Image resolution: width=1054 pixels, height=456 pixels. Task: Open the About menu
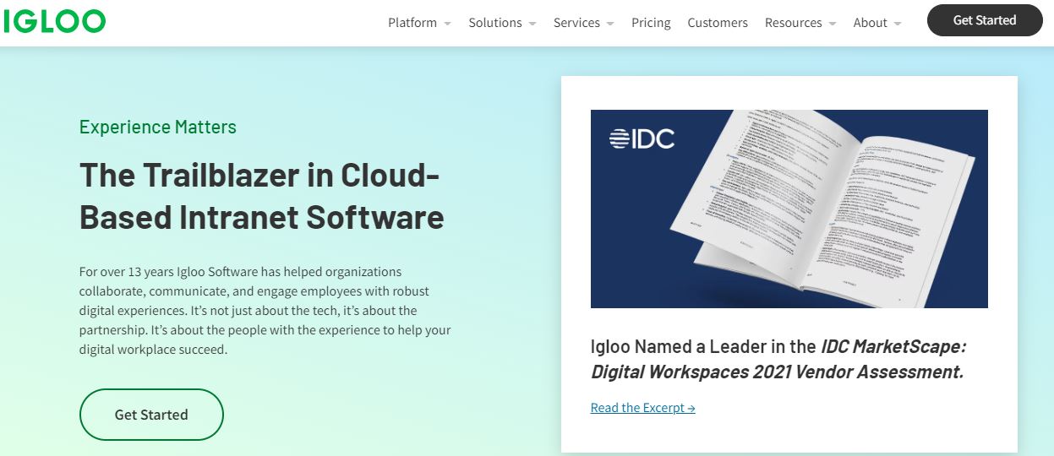pyautogui.click(x=870, y=23)
